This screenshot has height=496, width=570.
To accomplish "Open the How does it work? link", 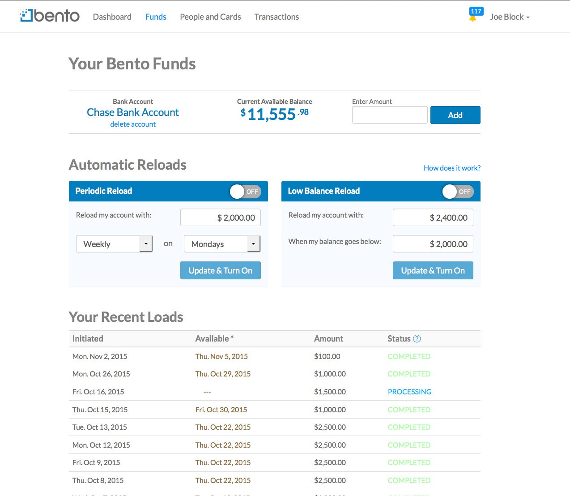I will (452, 168).
